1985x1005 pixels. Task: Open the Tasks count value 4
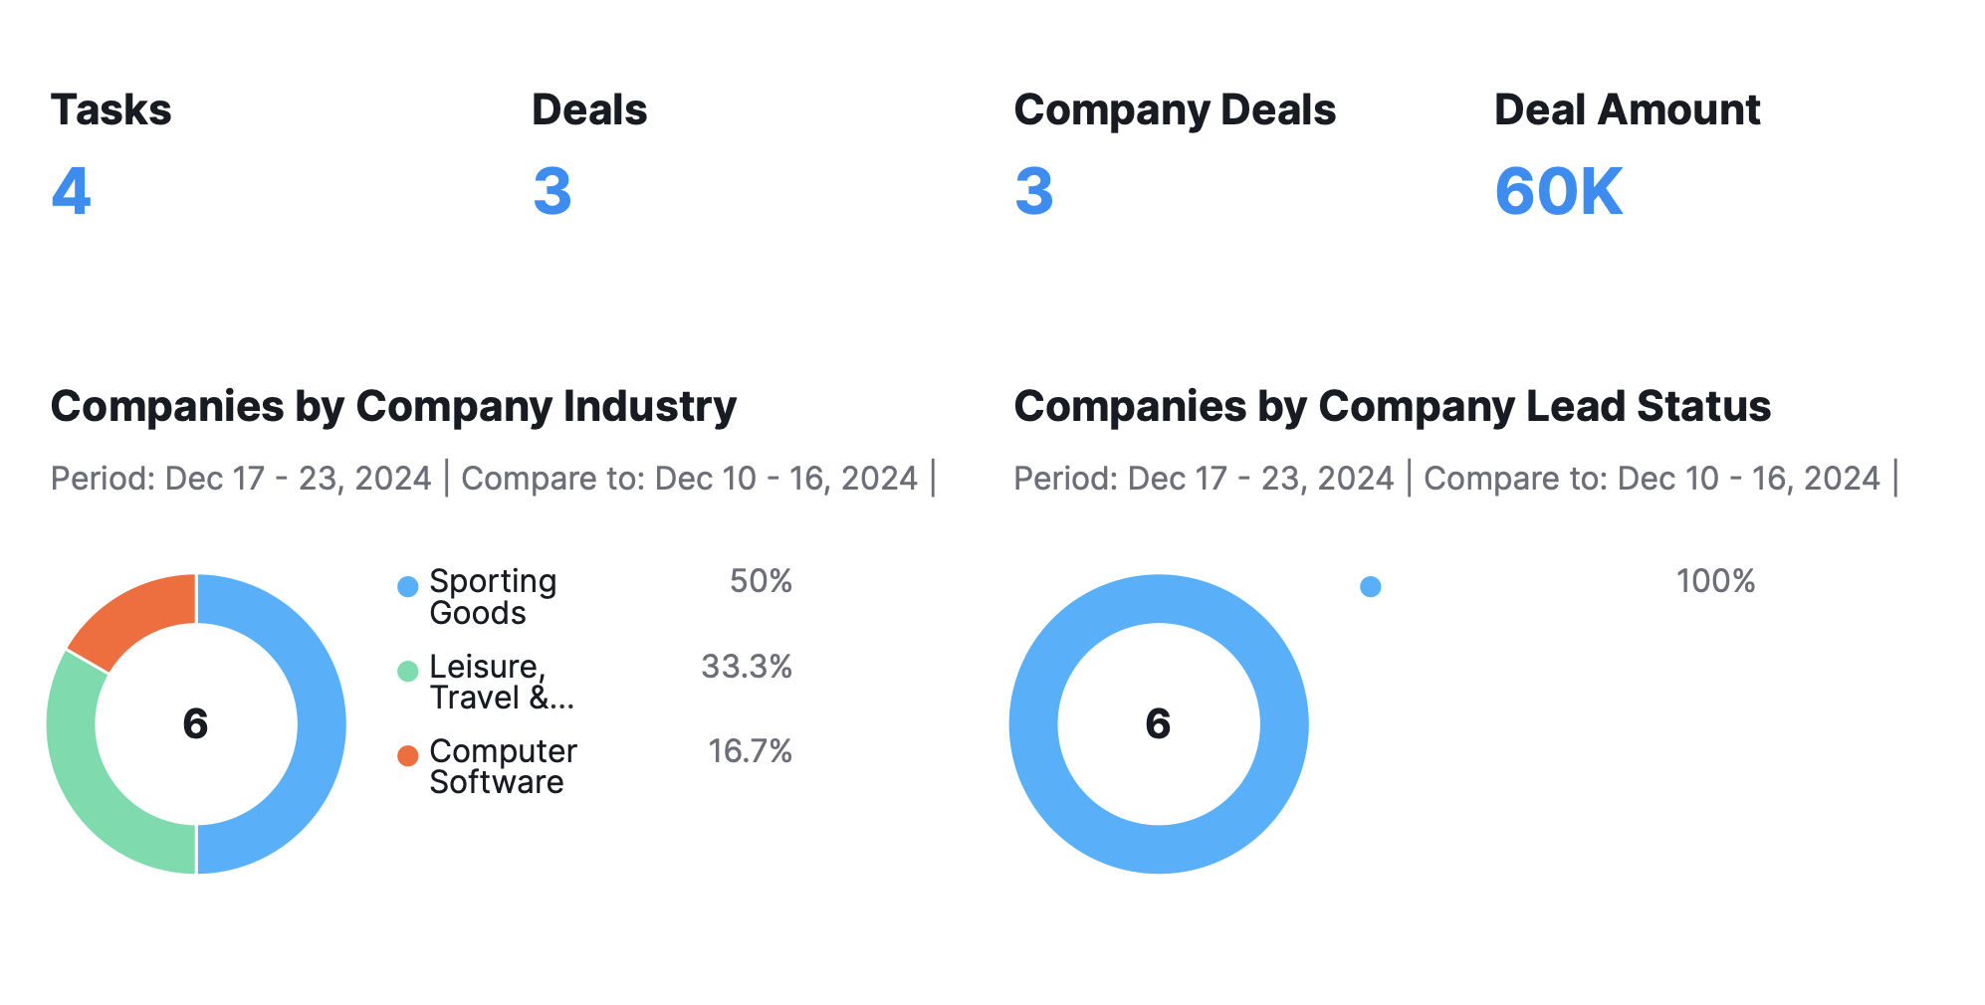[x=71, y=191]
